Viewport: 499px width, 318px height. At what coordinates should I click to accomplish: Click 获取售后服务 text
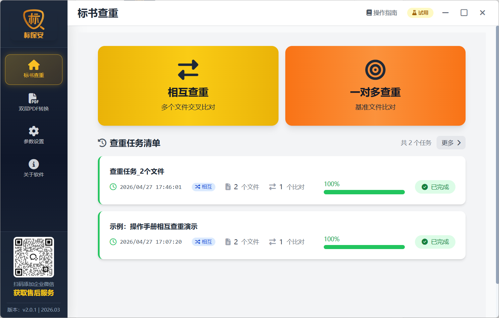34,293
